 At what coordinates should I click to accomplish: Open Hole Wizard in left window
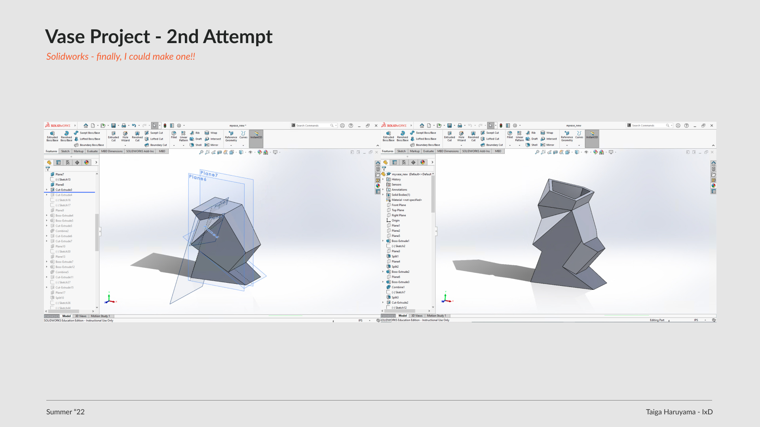pos(125,136)
